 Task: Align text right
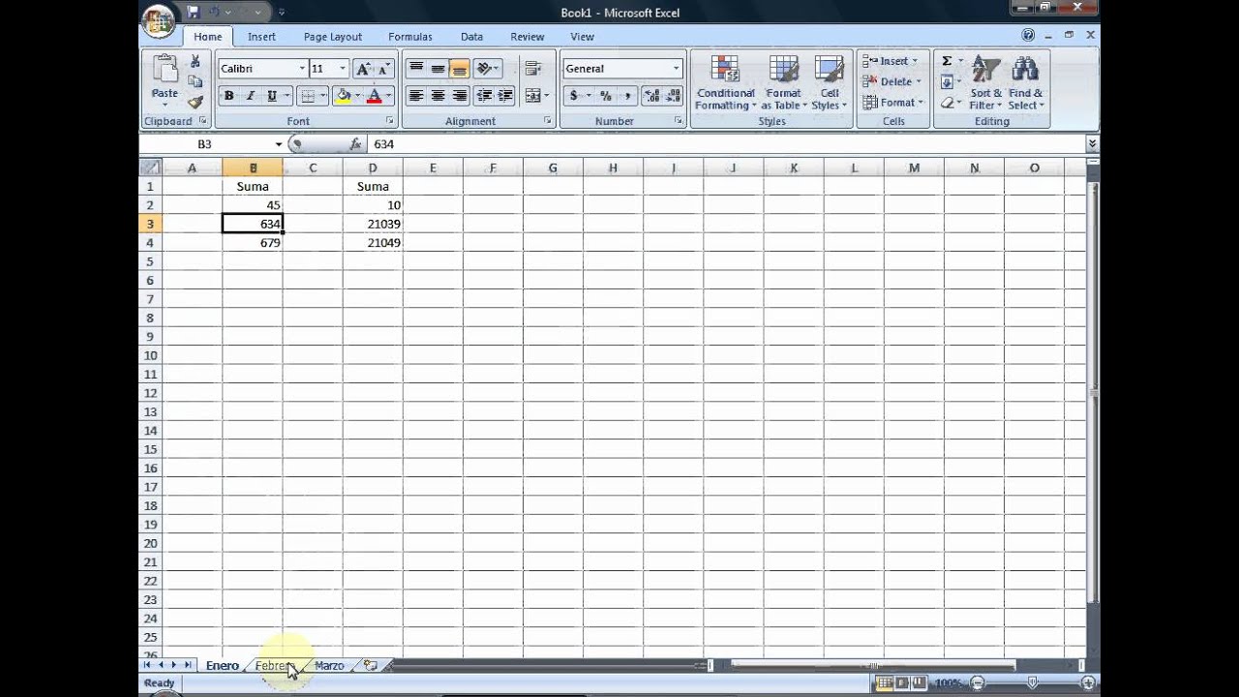click(459, 96)
